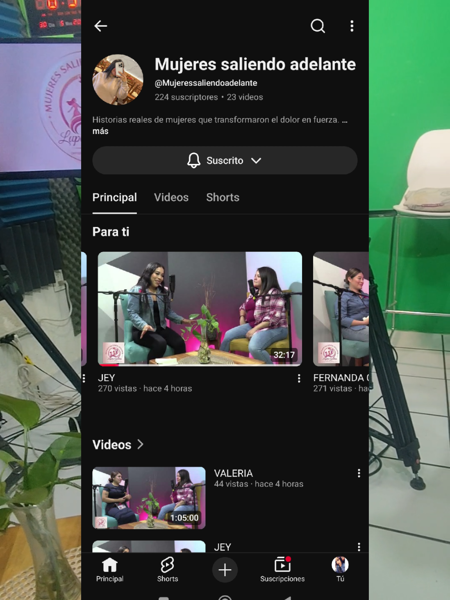Switch to the Videos tab

tap(171, 198)
